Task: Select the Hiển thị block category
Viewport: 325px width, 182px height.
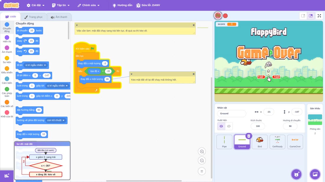Action: [x=7, y=39]
